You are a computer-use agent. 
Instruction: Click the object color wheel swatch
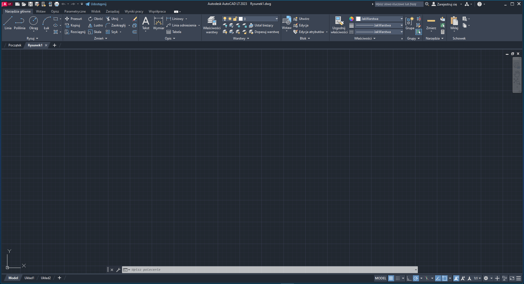[352, 19]
